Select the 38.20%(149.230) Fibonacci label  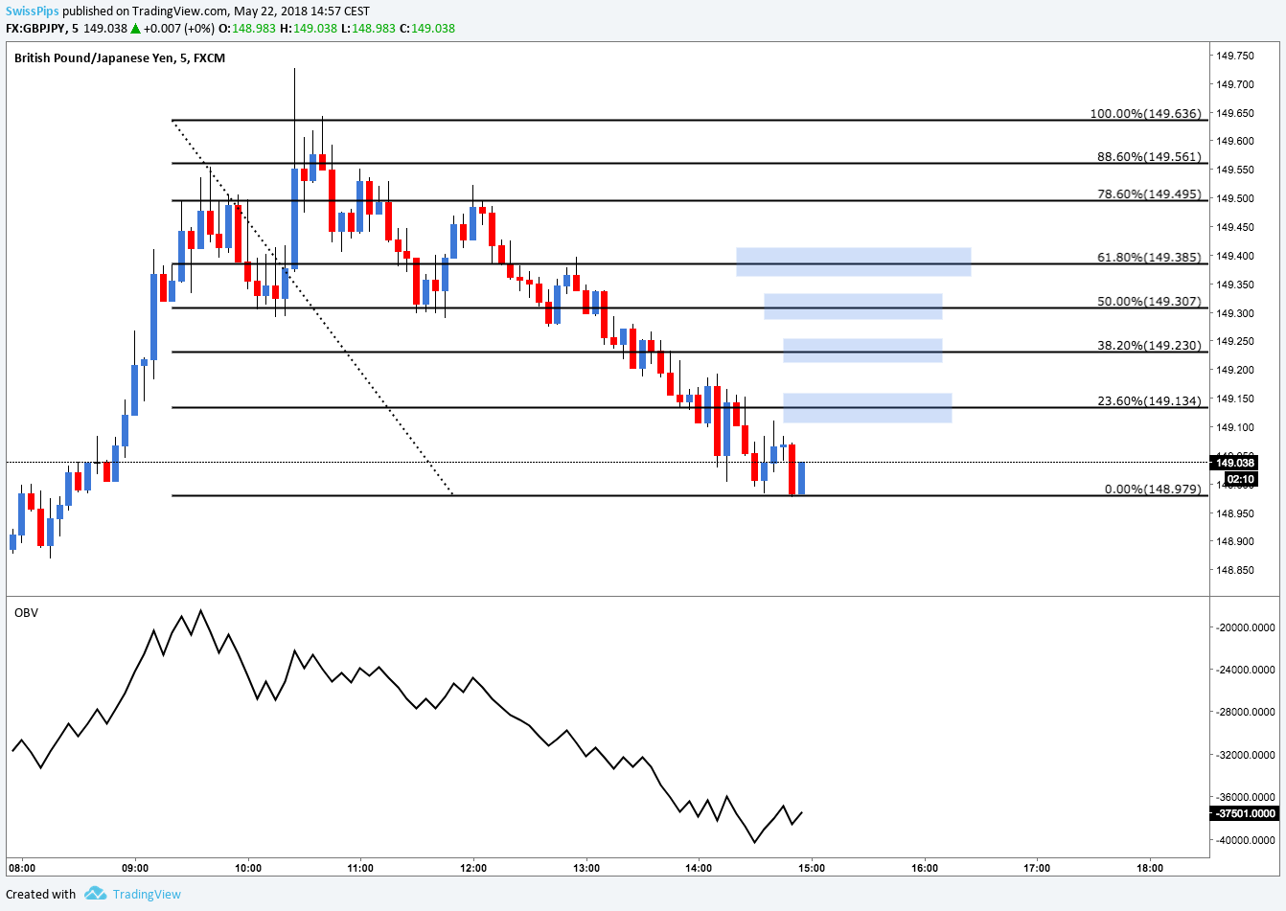click(1149, 345)
